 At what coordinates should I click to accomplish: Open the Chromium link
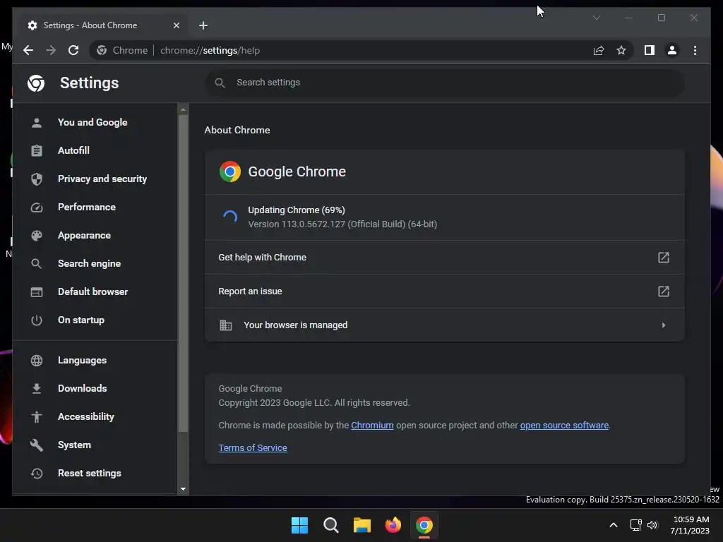(x=372, y=426)
